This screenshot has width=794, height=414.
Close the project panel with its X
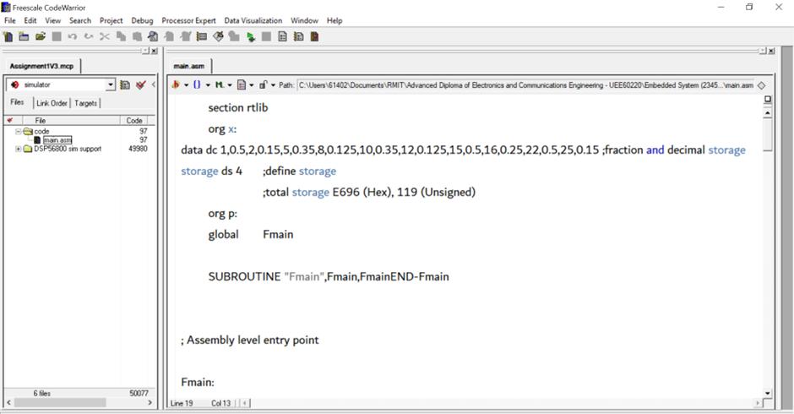(154, 52)
